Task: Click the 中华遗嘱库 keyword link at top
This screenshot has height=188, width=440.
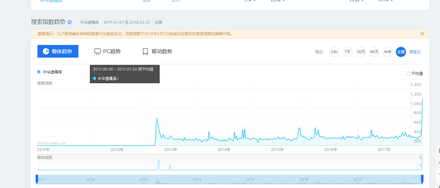Action: 51,1
